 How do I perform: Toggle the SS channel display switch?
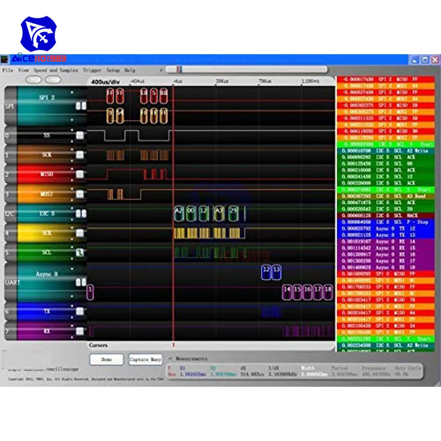(x=80, y=135)
